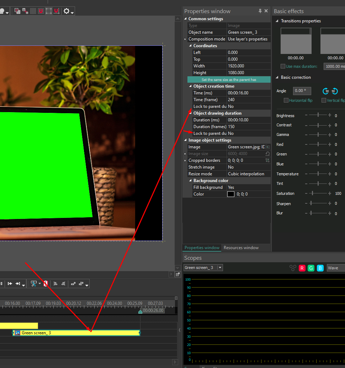
Task: Collapse the Background color section
Action: click(x=190, y=181)
